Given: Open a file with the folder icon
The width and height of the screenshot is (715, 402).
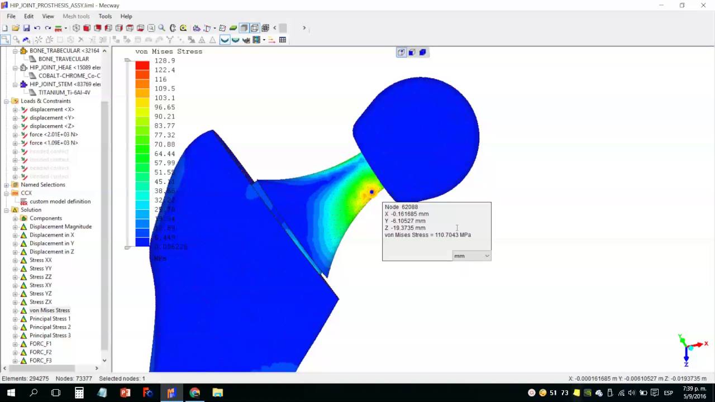Looking at the screenshot, I should (x=16, y=28).
